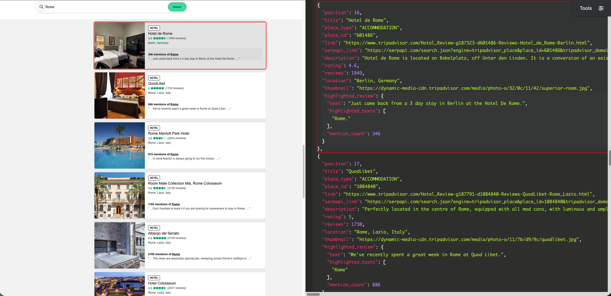611x296 pixels.
Task: Click the Hotel de Rome title
Action: point(160,33)
